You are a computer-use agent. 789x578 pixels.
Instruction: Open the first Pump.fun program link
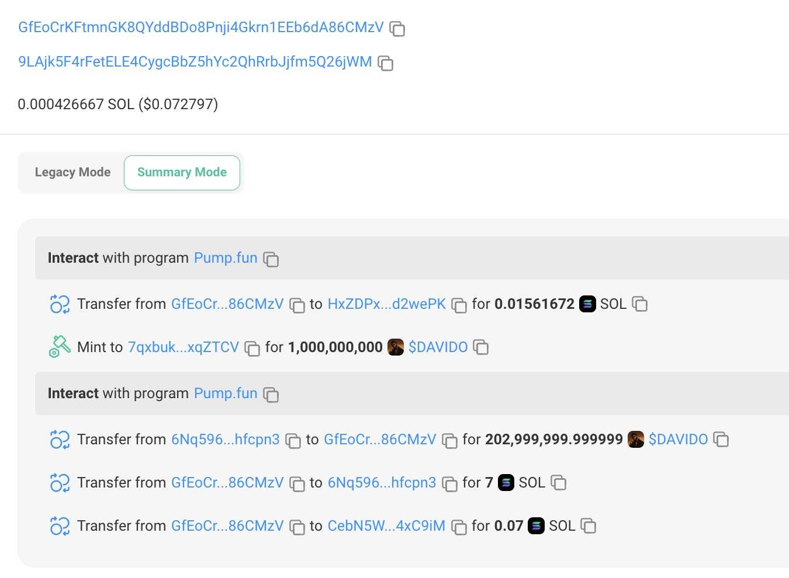[x=226, y=258]
